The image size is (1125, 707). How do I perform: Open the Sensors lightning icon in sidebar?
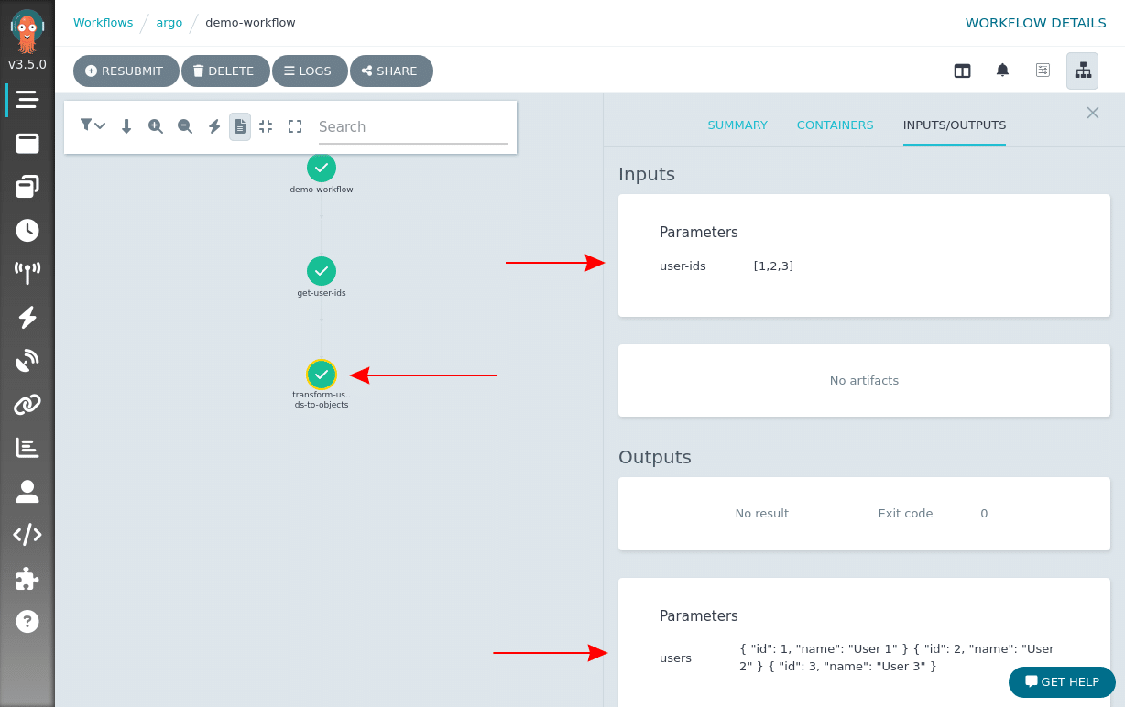point(27,317)
